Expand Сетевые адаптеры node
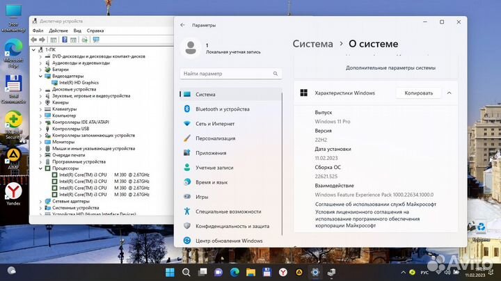Viewport: 501px width, 281px height. coord(40,202)
